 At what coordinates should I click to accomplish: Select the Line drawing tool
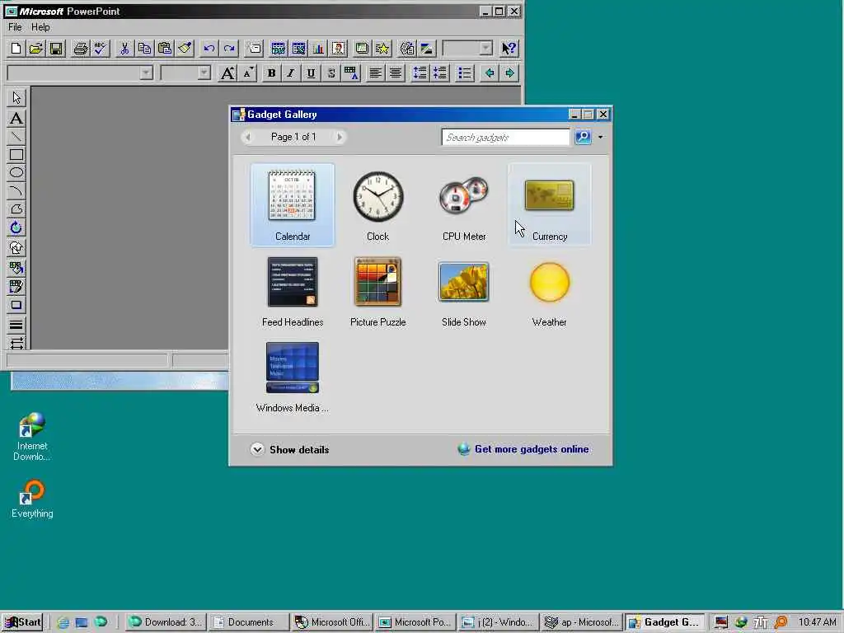16,137
